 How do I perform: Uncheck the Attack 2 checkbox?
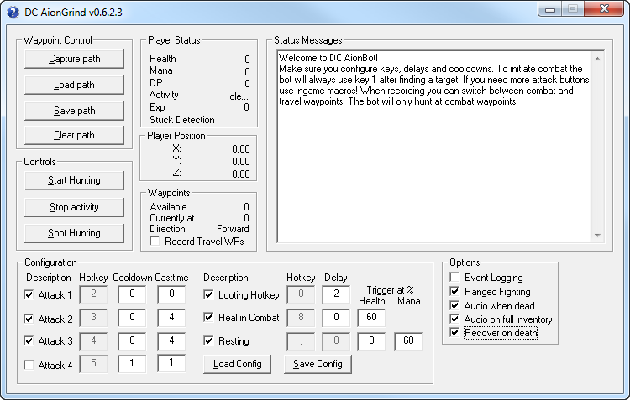point(29,319)
